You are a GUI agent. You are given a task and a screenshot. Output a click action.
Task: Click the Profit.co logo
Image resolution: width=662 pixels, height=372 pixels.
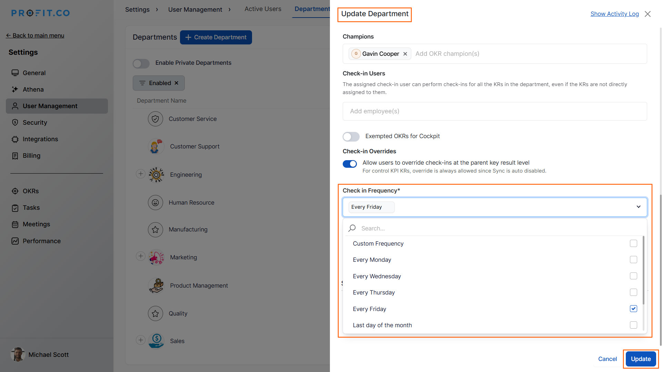pyautogui.click(x=40, y=13)
